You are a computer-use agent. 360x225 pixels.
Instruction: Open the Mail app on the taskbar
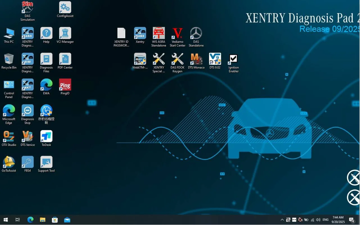coord(67,220)
